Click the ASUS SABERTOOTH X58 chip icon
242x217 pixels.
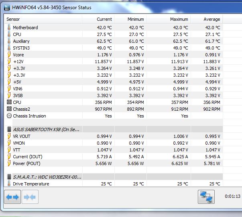pos(9,129)
